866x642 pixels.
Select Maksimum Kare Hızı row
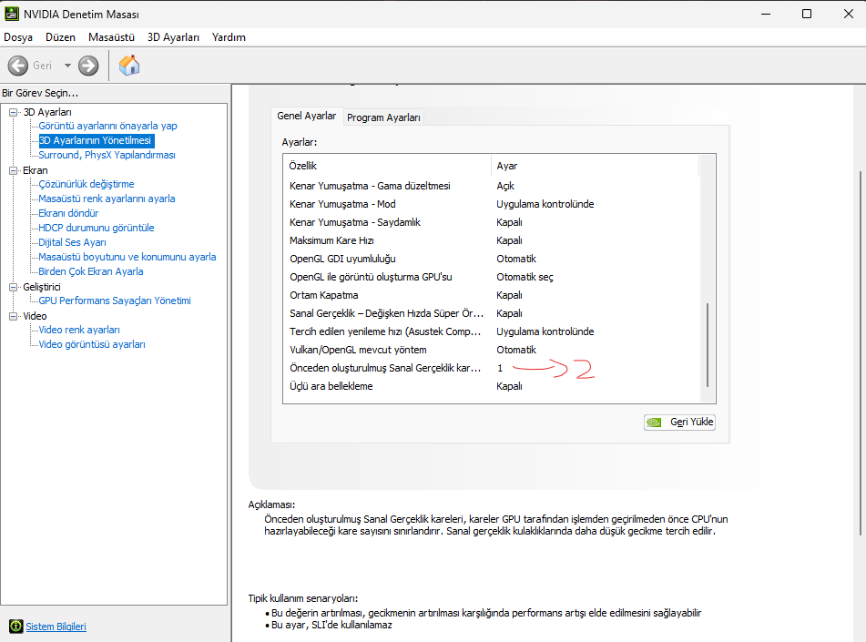pyautogui.click(x=492, y=241)
